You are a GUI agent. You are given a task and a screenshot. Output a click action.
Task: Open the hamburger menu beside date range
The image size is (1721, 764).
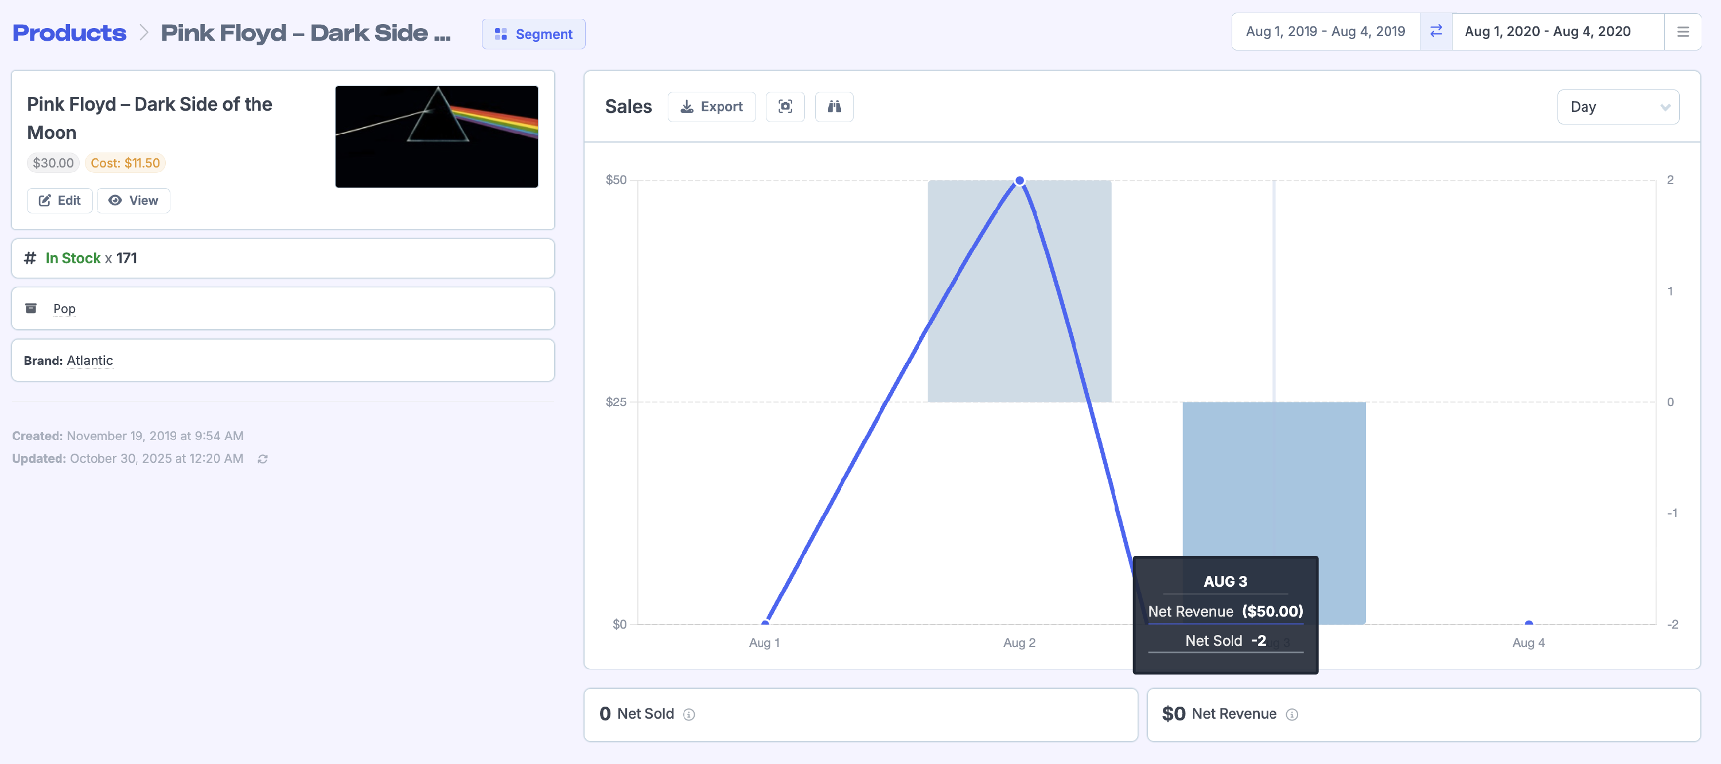1682,32
